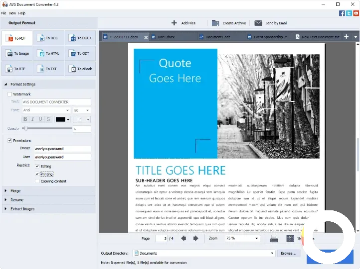
Task: Select the To eBook output format
Action: [x=80, y=69]
